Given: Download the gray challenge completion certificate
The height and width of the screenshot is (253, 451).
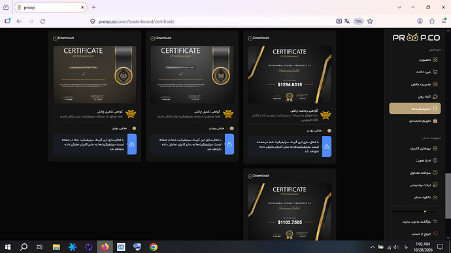Looking at the screenshot, I should (161, 38).
